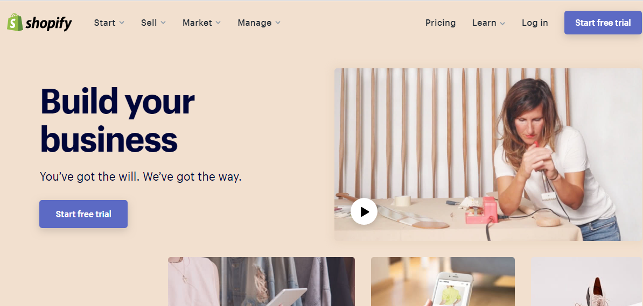Expand the Start menu chevron
643x306 pixels.
(122, 23)
